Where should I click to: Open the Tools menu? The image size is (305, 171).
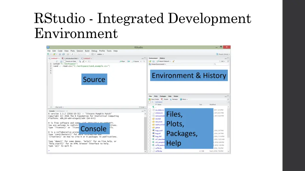(x=109, y=51)
